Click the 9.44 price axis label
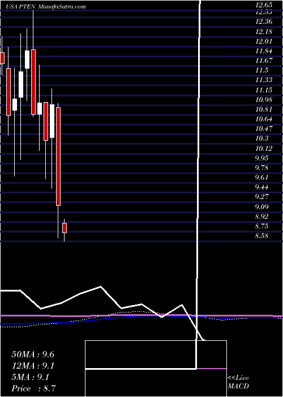Screen dimensions: 283x397 (x=262, y=187)
